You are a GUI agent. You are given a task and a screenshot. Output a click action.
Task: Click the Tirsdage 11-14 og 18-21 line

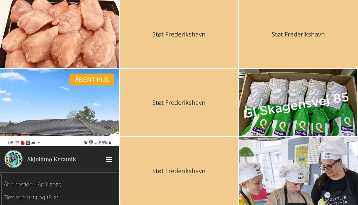tap(31, 198)
